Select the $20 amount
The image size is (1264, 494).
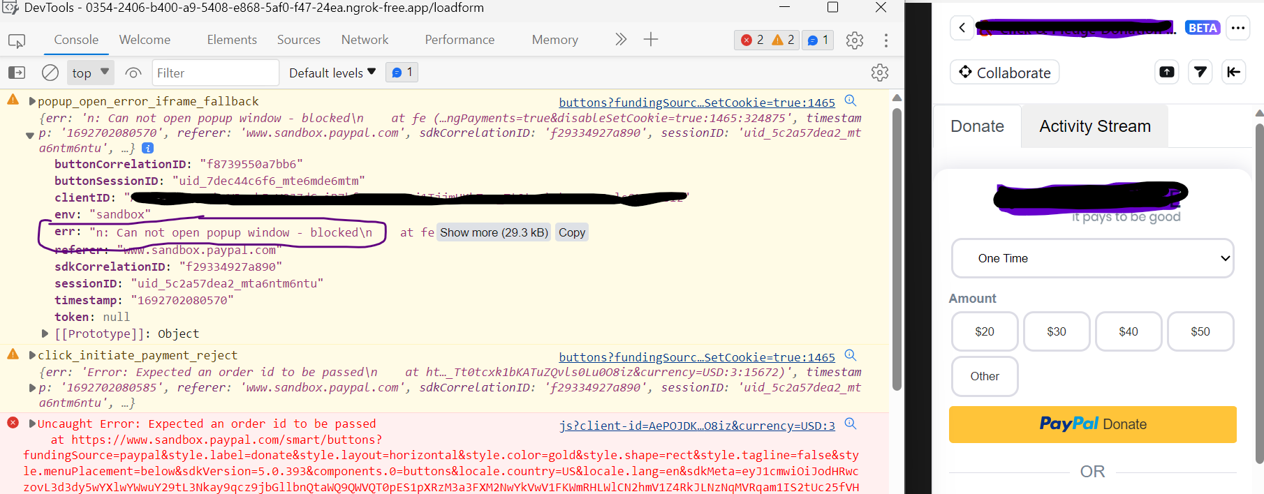tap(985, 331)
